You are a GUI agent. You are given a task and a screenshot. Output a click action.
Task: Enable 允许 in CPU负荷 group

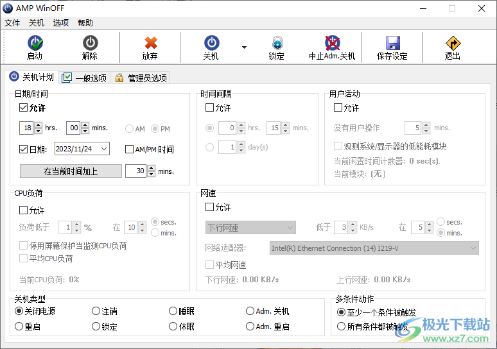point(24,210)
